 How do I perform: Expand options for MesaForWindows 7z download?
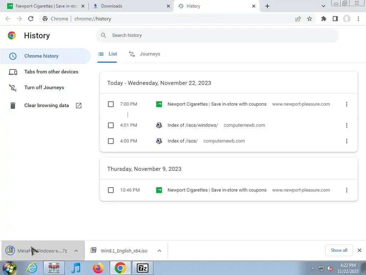pos(76,251)
